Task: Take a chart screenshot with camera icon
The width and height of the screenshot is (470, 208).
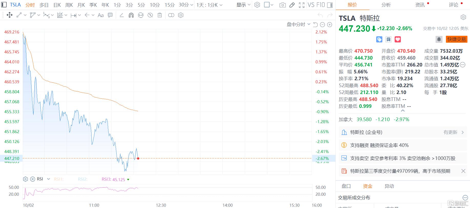Action: [x=282, y=5]
